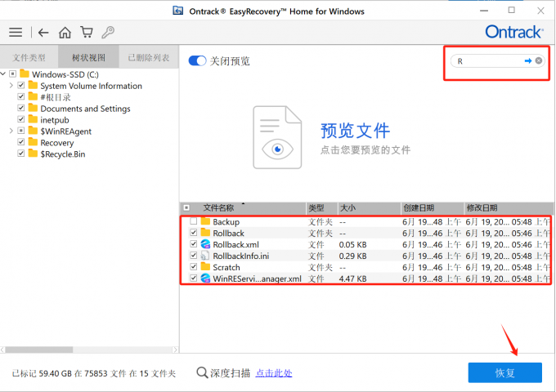Select the $Recycle.Bin folder name in tree
The width and height of the screenshot is (556, 392).
click(63, 154)
